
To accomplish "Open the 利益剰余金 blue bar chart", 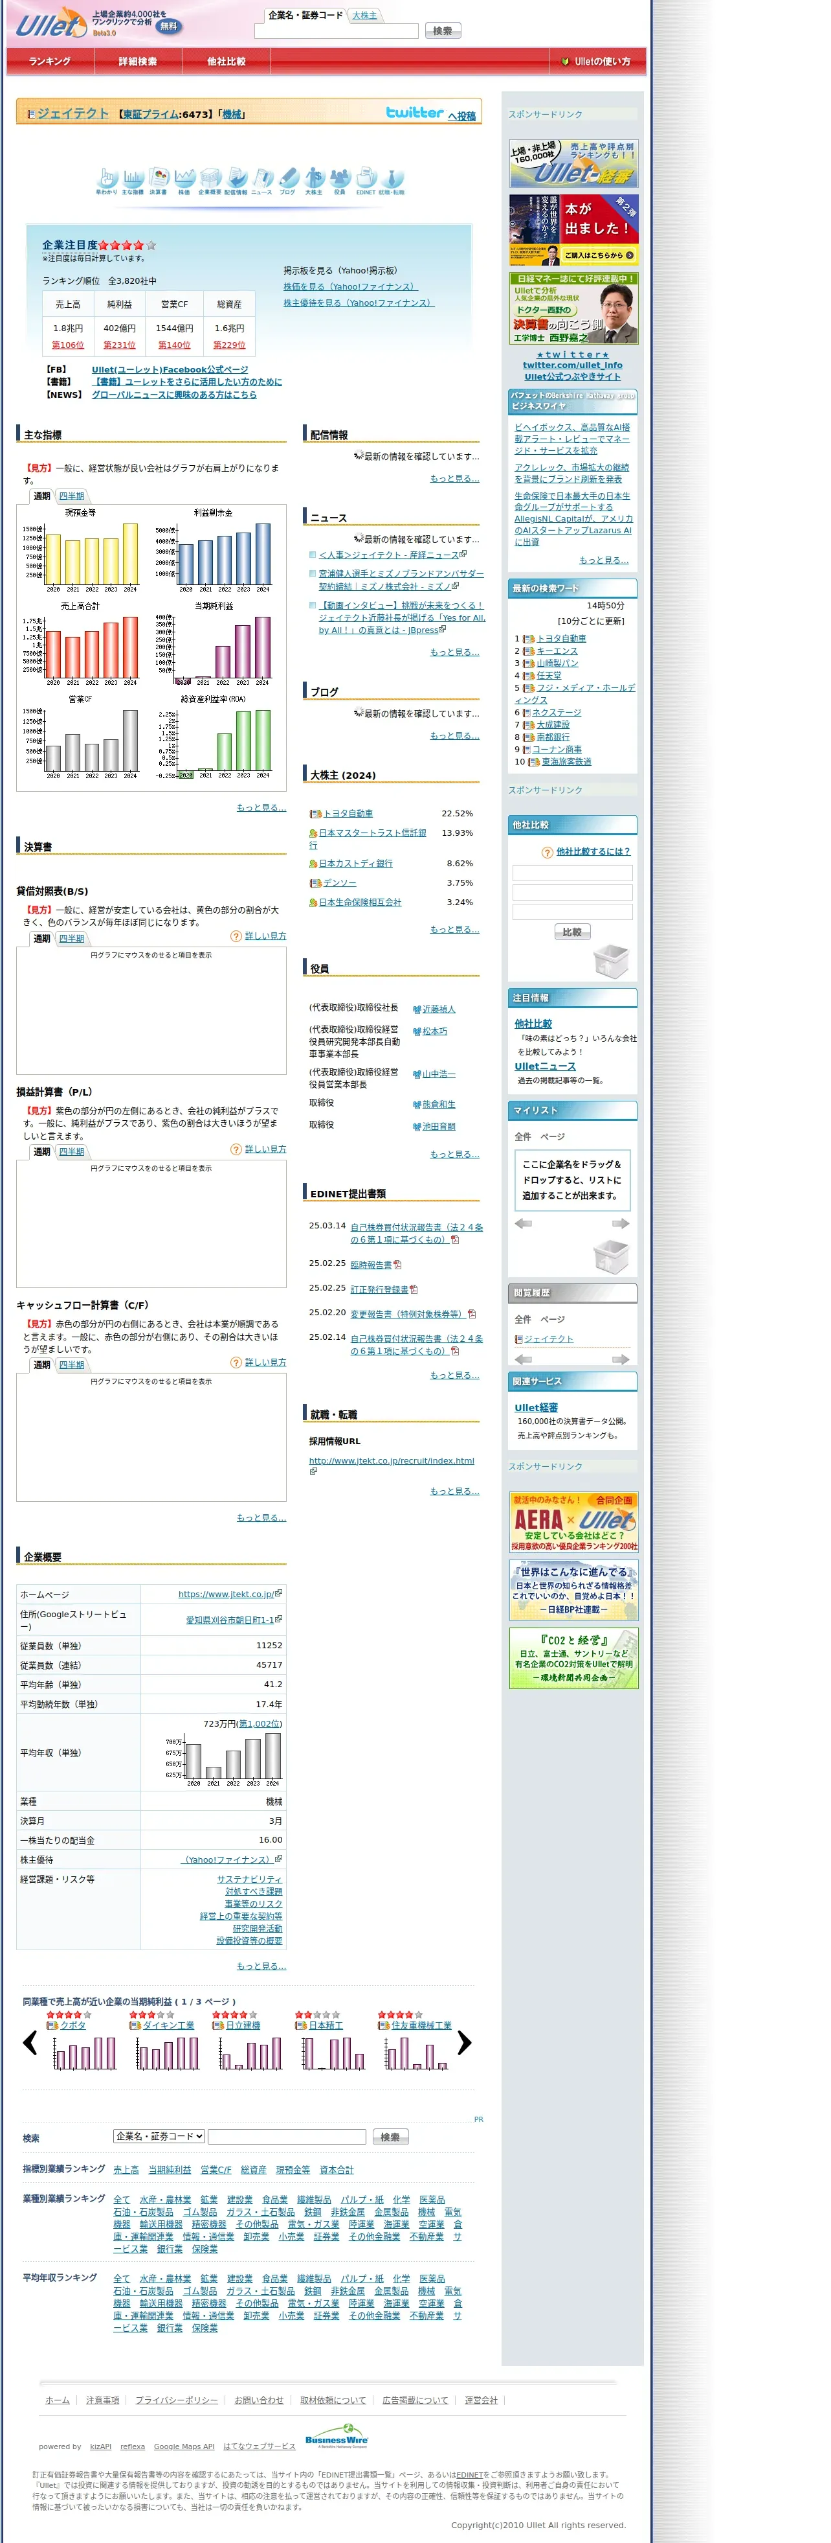I will (x=214, y=551).
